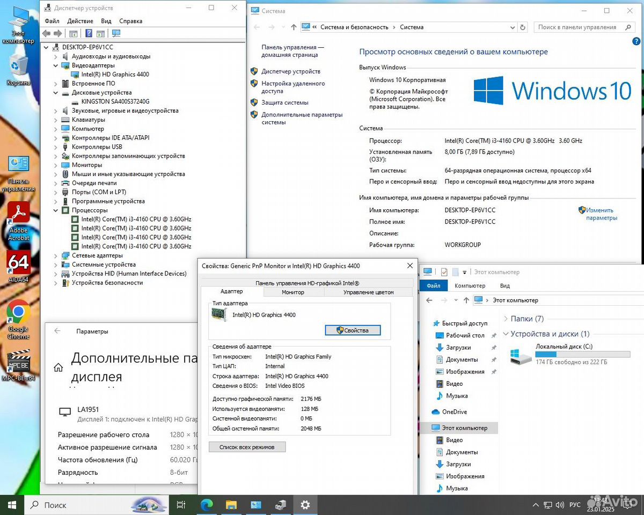Open Панель управления HD-графикой Intel tab

point(307,283)
